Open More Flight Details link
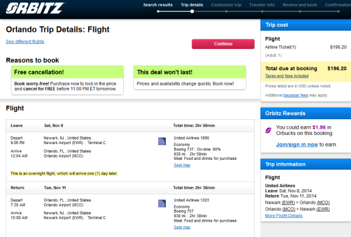The width and height of the screenshot is (351, 237). [x=283, y=216]
